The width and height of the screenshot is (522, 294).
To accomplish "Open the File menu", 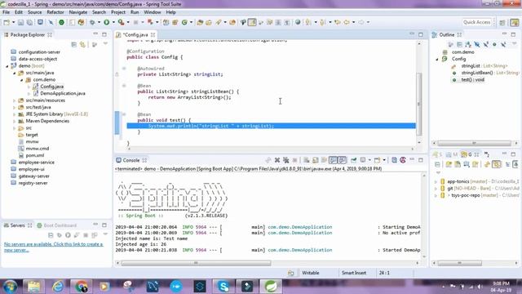I will click(6, 12).
